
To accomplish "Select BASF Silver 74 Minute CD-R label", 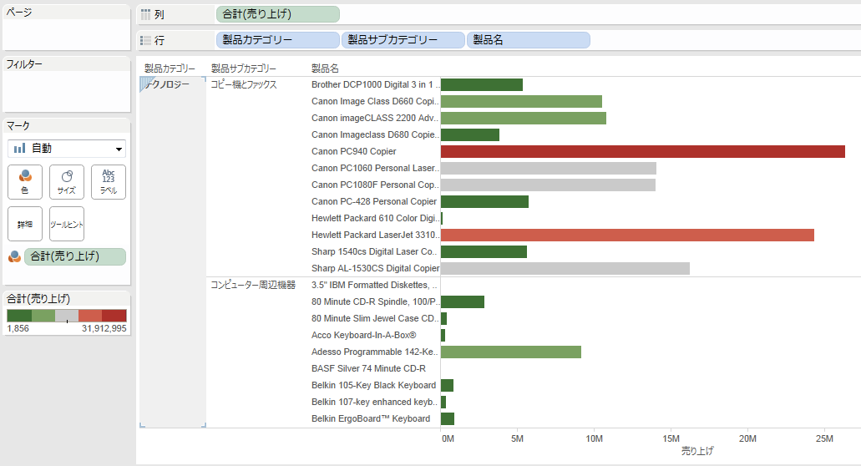I will click(x=368, y=368).
